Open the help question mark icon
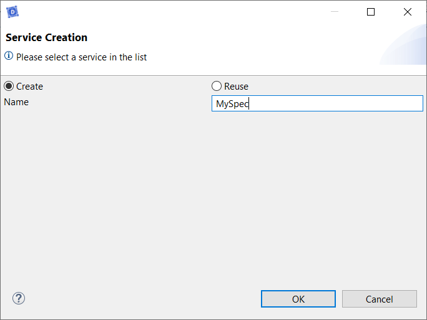 coord(19,298)
